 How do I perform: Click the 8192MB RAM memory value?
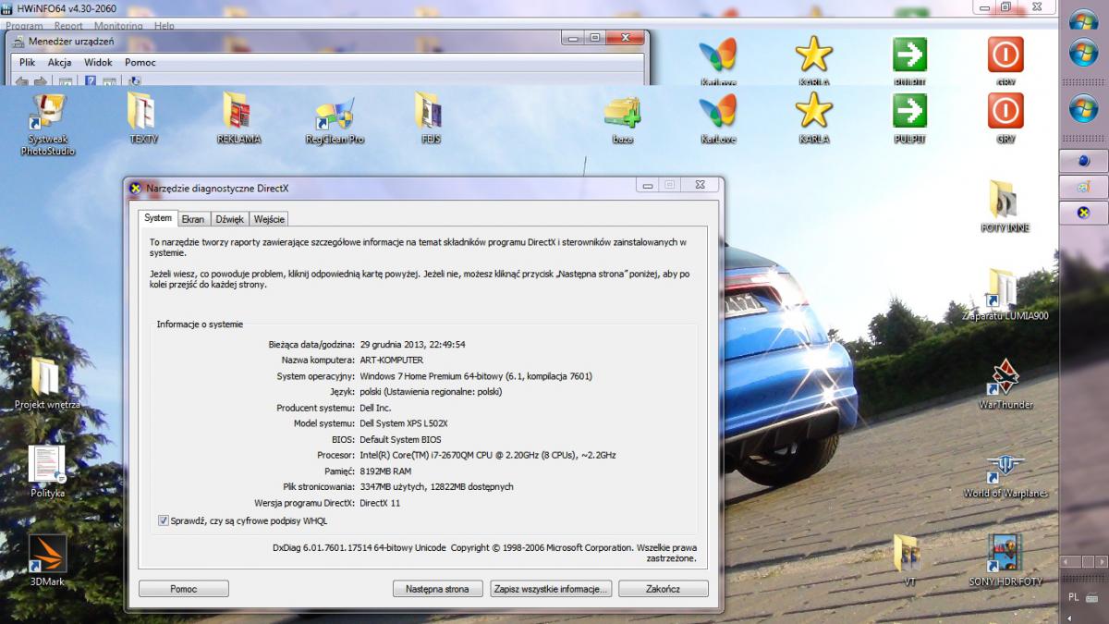coord(385,471)
